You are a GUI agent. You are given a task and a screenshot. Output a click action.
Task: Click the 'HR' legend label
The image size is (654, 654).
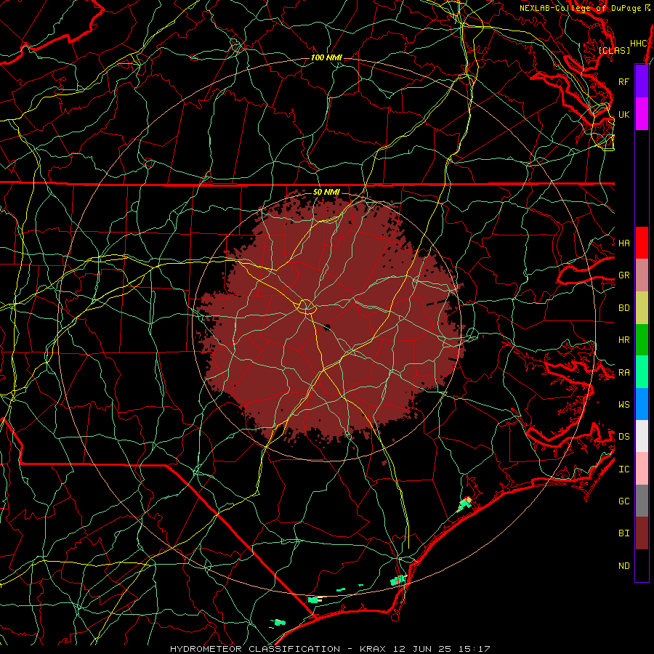click(623, 340)
